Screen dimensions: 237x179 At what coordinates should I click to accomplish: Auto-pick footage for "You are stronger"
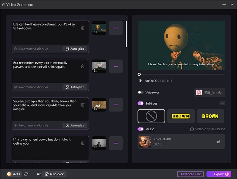pos(75,125)
